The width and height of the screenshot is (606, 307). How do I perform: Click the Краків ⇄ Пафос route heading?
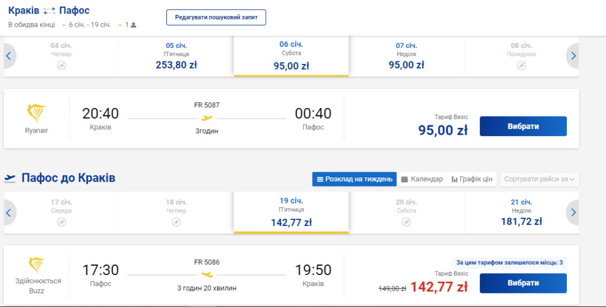click(49, 11)
